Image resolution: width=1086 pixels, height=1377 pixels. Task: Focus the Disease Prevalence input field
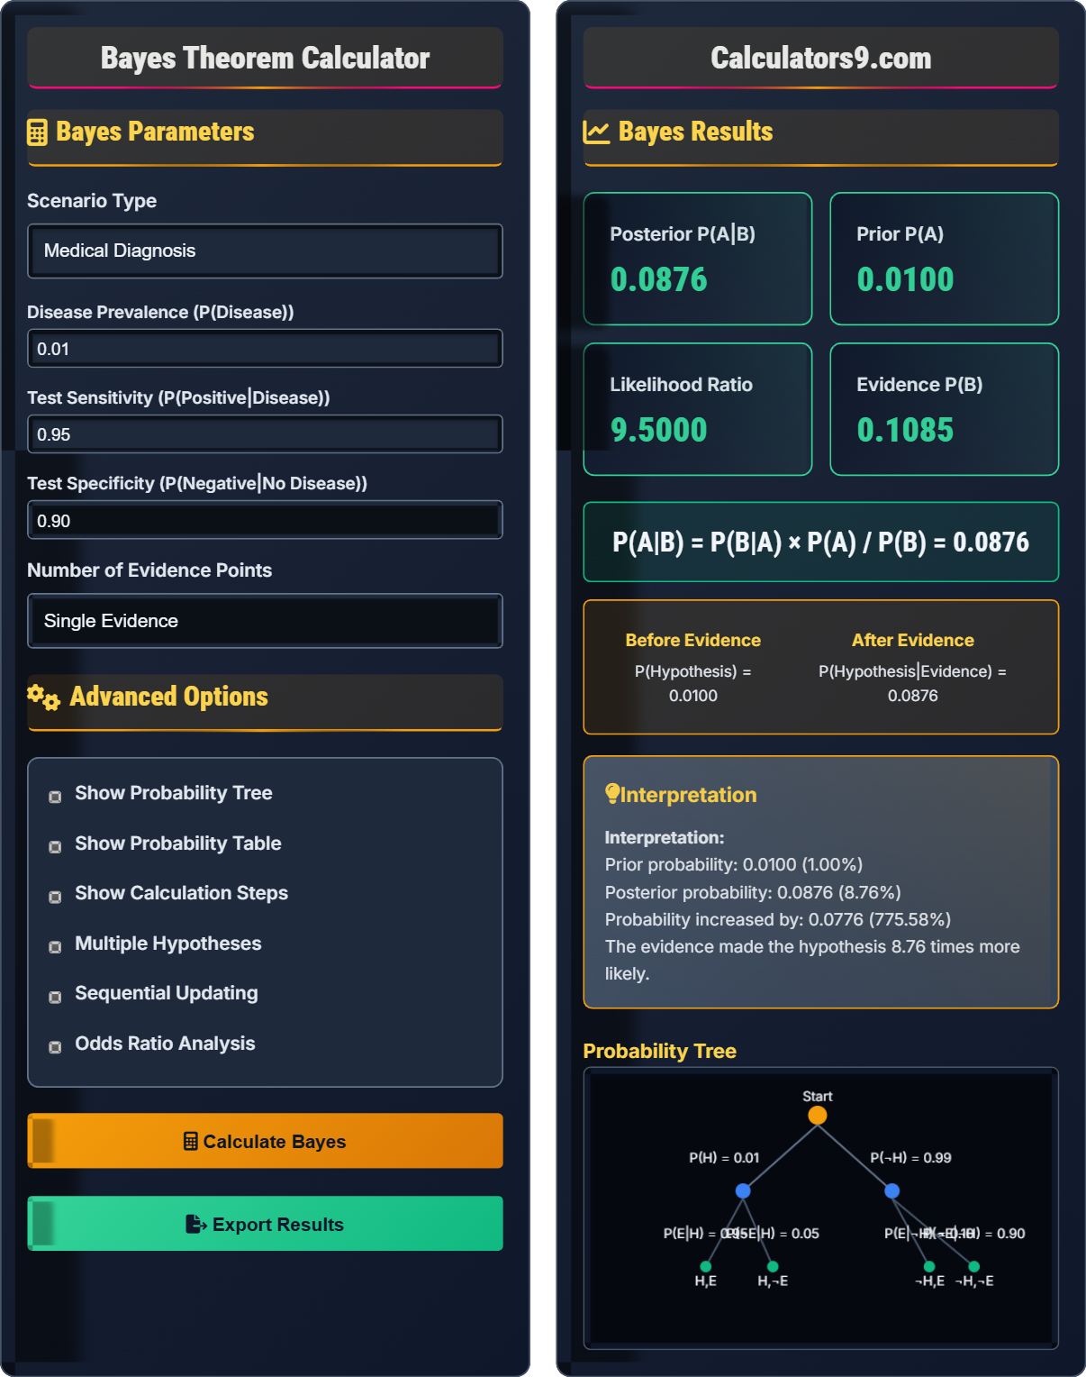tap(265, 349)
